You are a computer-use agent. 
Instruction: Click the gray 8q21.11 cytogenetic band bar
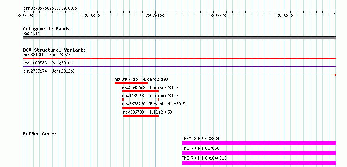[x=179, y=38]
